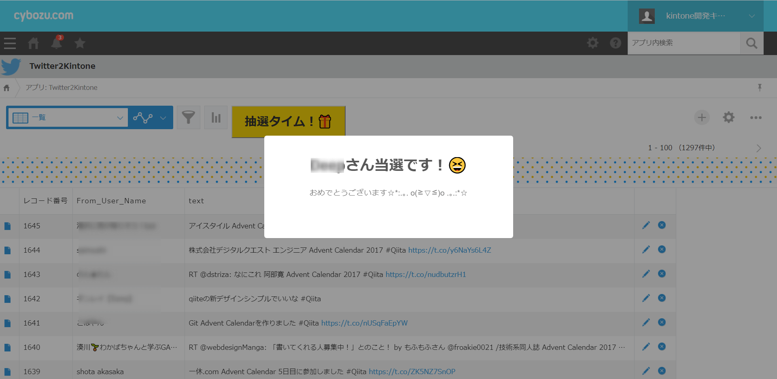The image size is (777, 379).
Task: Click the cybozu.com logo
Action: (44, 15)
